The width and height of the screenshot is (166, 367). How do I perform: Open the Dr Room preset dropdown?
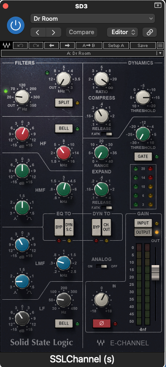tap(93, 18)
